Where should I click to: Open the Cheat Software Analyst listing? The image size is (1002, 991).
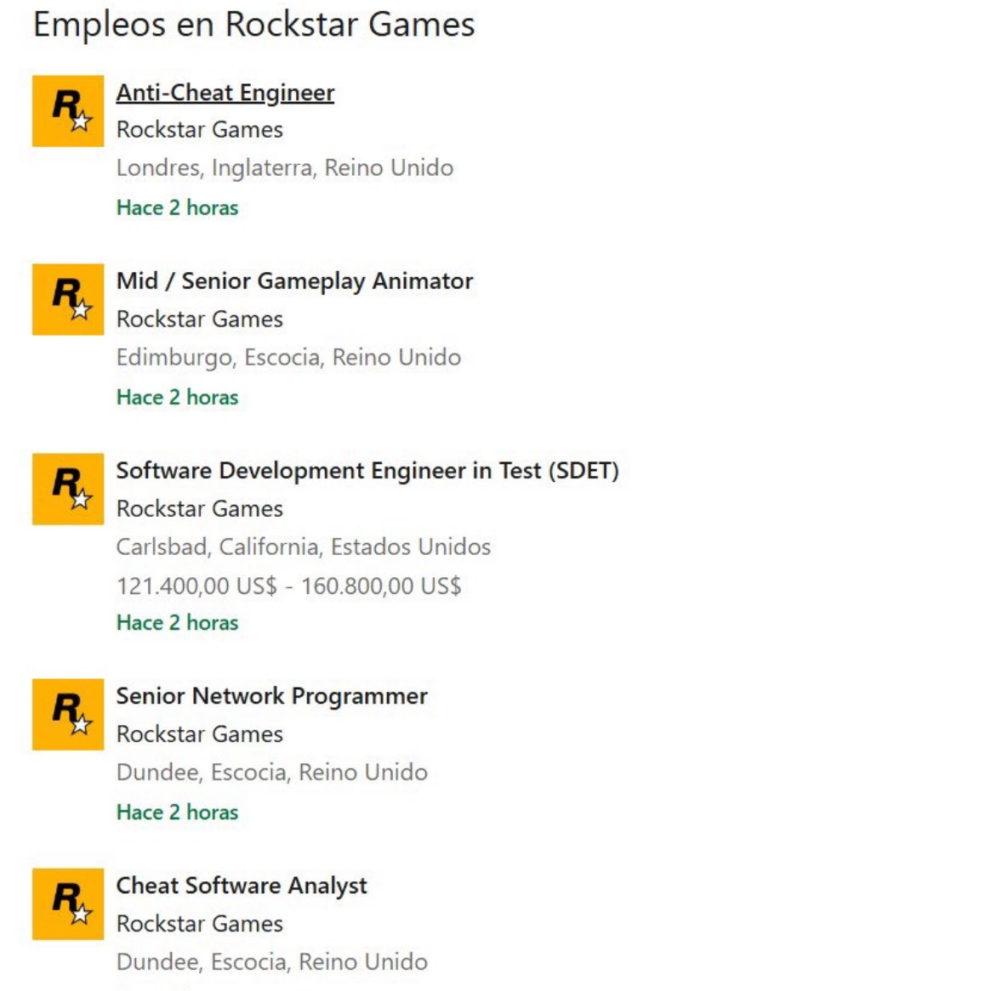pyautogui.click(x=242, y=886)
